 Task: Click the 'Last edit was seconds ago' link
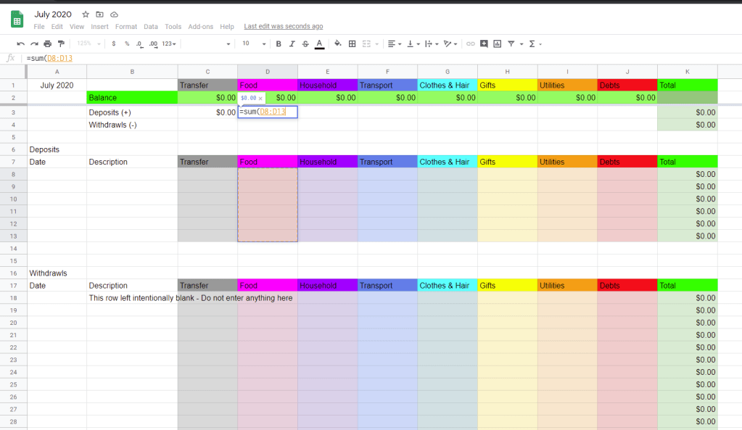[283, 27]
